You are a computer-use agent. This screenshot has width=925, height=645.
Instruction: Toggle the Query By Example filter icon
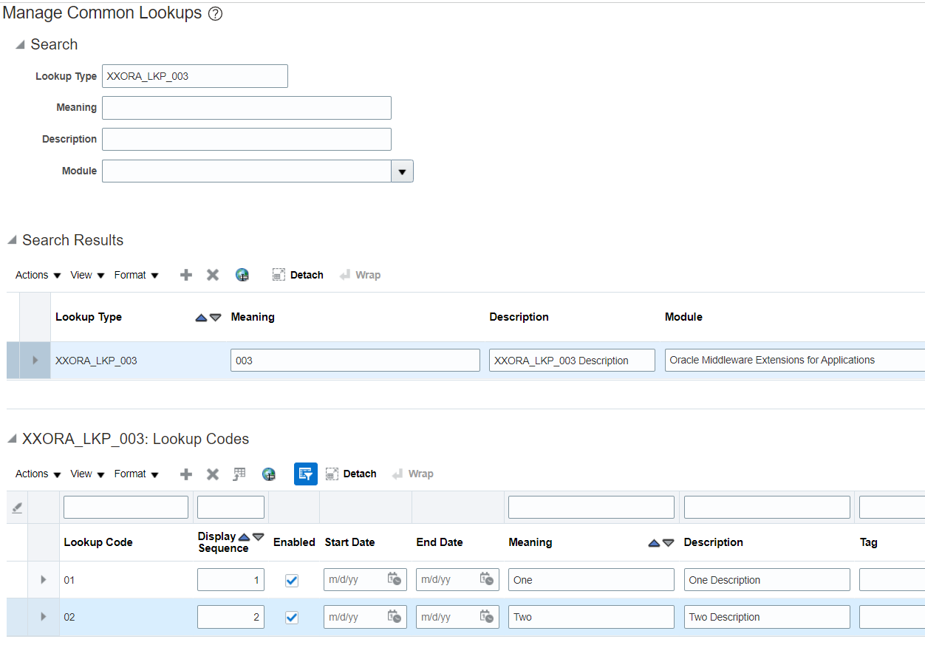[305, 474]
